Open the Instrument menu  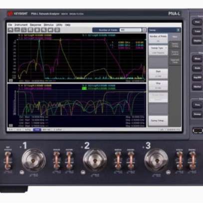pyautogui.click(x=21, y=25)
